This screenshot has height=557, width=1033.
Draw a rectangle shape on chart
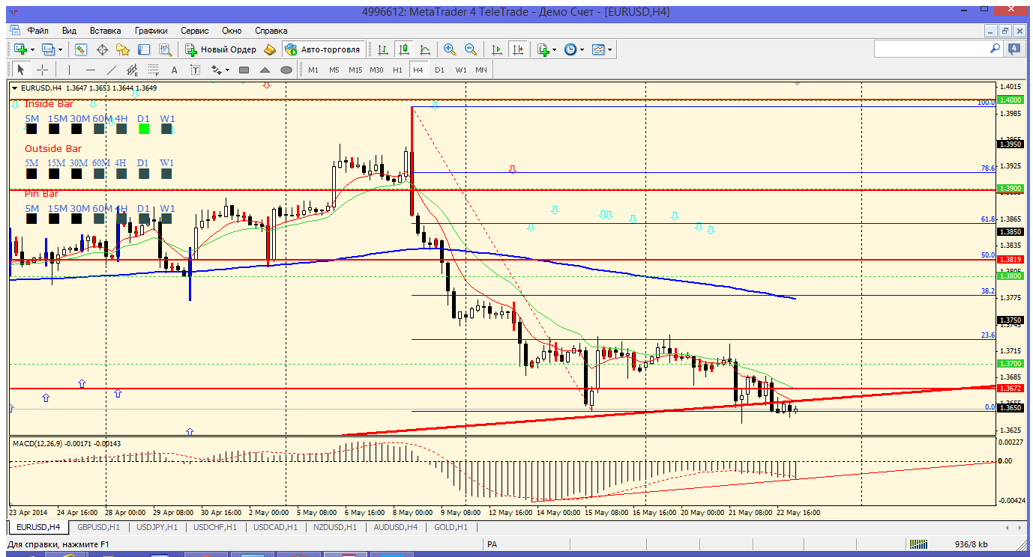tap(244, 70)
